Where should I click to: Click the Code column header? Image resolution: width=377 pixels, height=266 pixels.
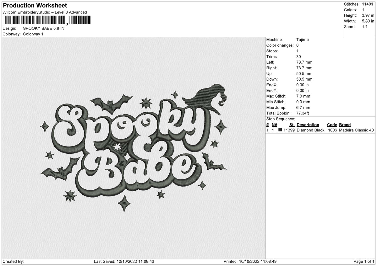tap(332, 125)
